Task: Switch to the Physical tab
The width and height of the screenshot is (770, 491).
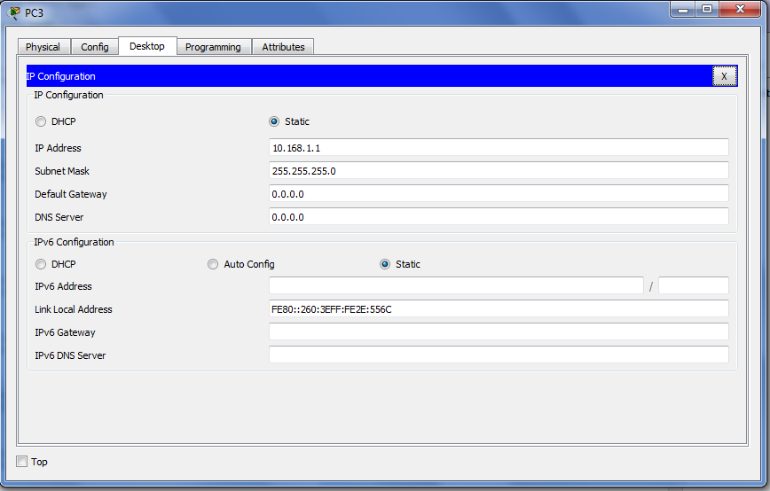Action: 43,47
